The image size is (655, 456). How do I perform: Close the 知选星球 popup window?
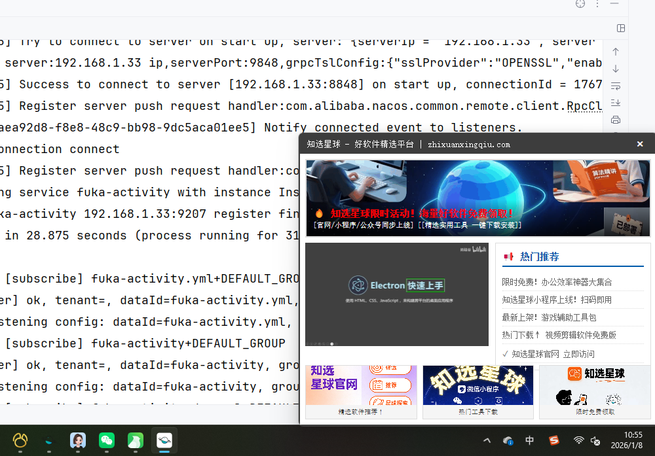coord(640,144)
